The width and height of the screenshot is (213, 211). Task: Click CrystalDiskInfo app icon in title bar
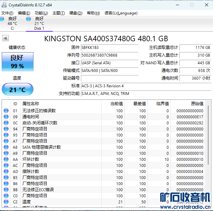point(4,5)
